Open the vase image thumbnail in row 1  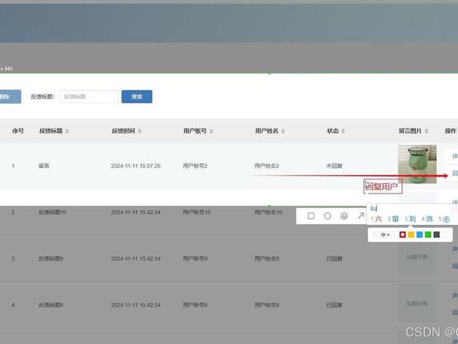tap(417, 164)
